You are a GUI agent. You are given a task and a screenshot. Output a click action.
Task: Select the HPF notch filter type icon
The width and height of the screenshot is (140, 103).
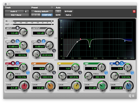[x=13, y=41]
